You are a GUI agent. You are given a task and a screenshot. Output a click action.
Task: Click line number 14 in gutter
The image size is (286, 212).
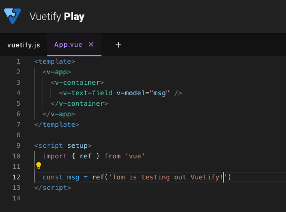click(x=16, y=198)
